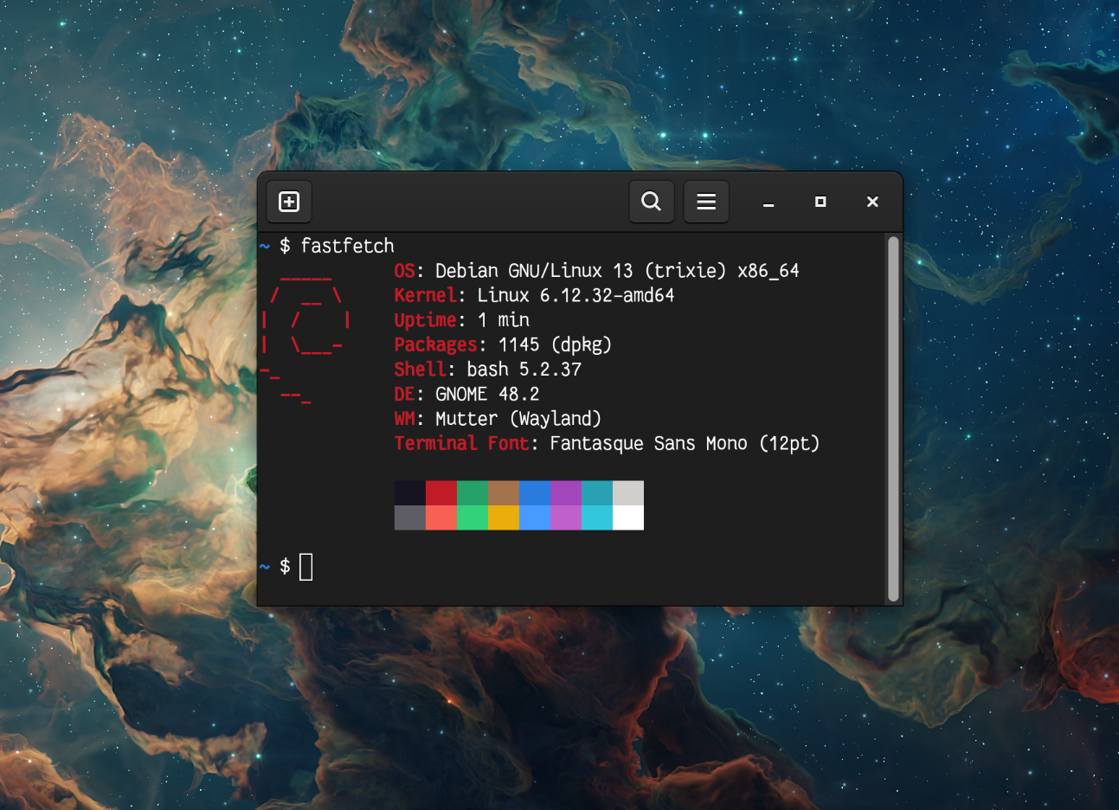The width and height of the screenshot is (1119, 810).
Task: Click the Debian ASCII swirl logo
Action: point(306,338)
